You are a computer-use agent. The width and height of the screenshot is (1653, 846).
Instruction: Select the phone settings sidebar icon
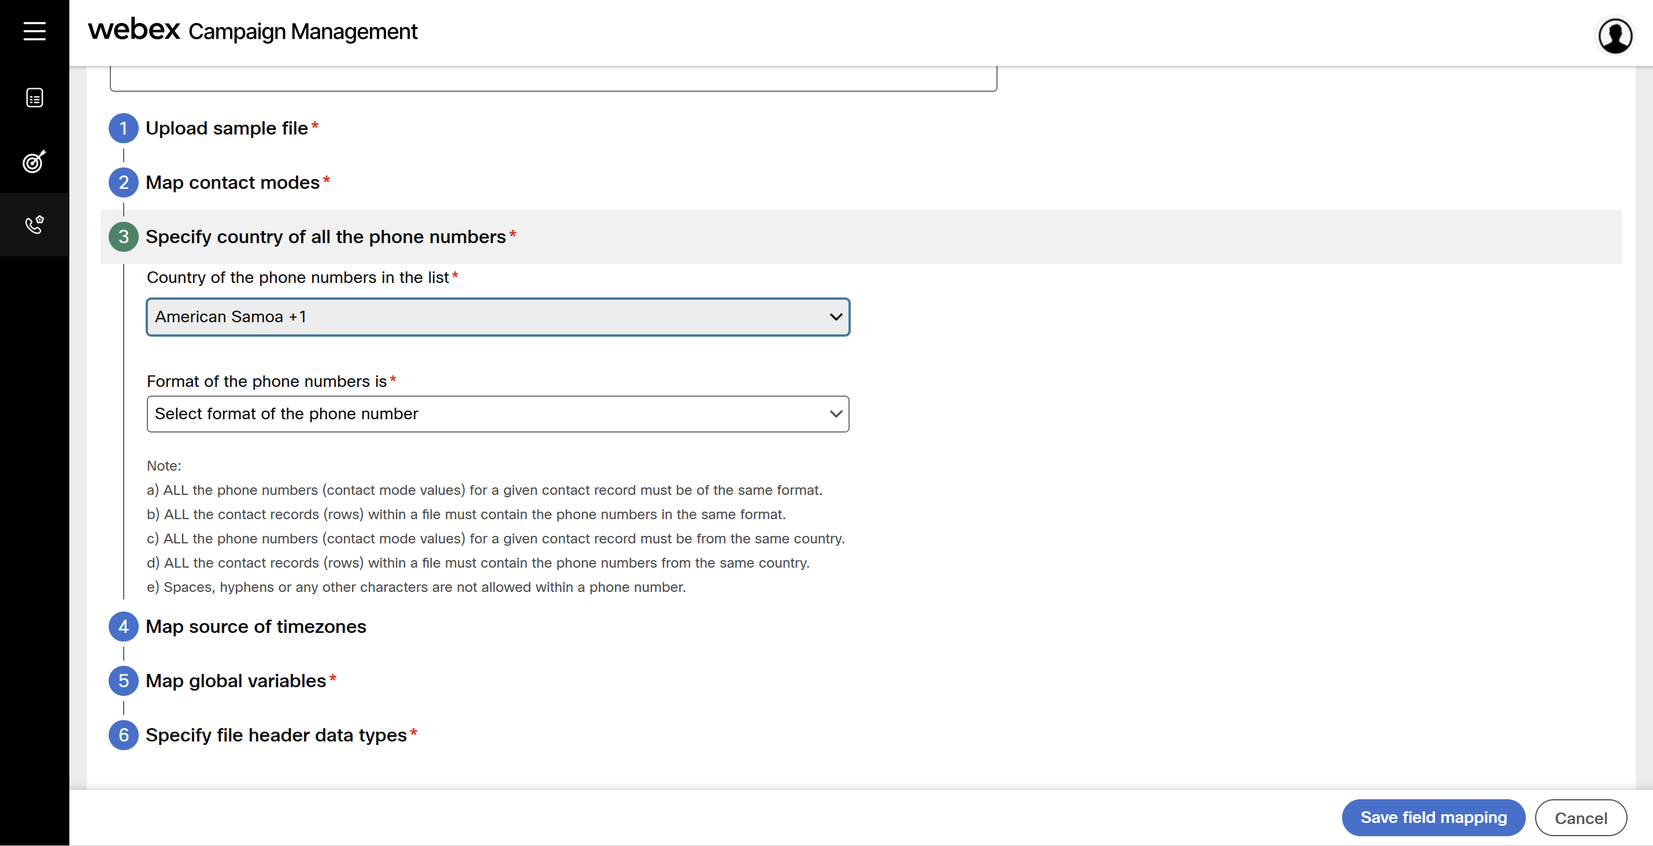click(x=35, y=224)
